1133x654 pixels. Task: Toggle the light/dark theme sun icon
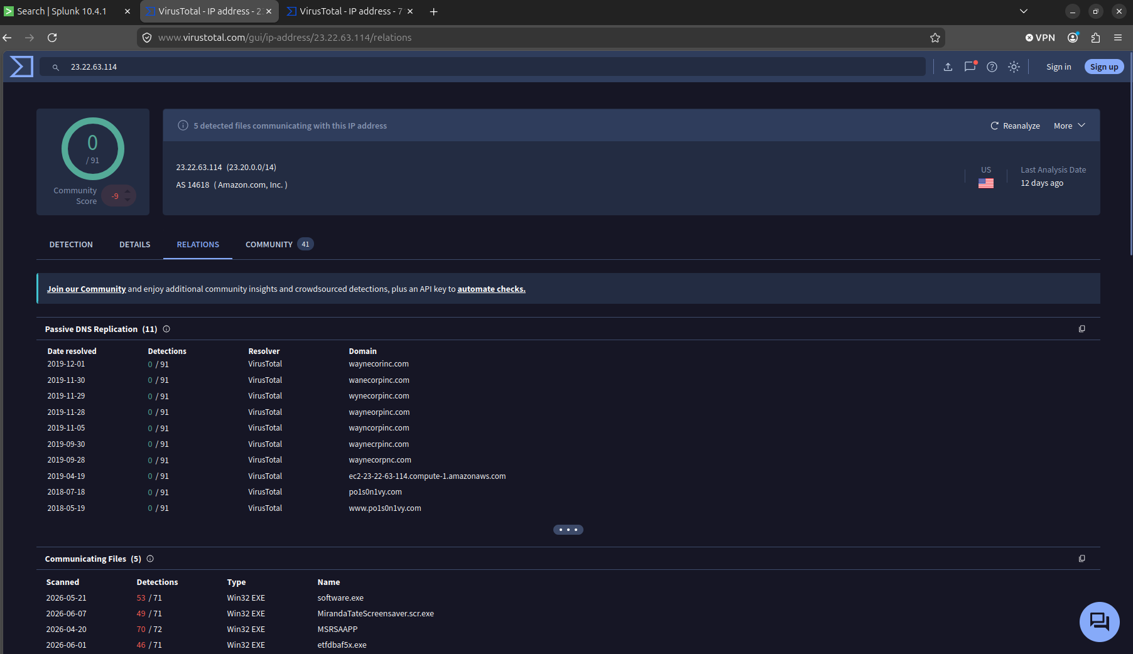pyautogui.click(x=1014, y=67)
